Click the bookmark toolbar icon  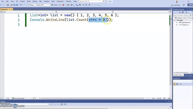click(90, 5)
